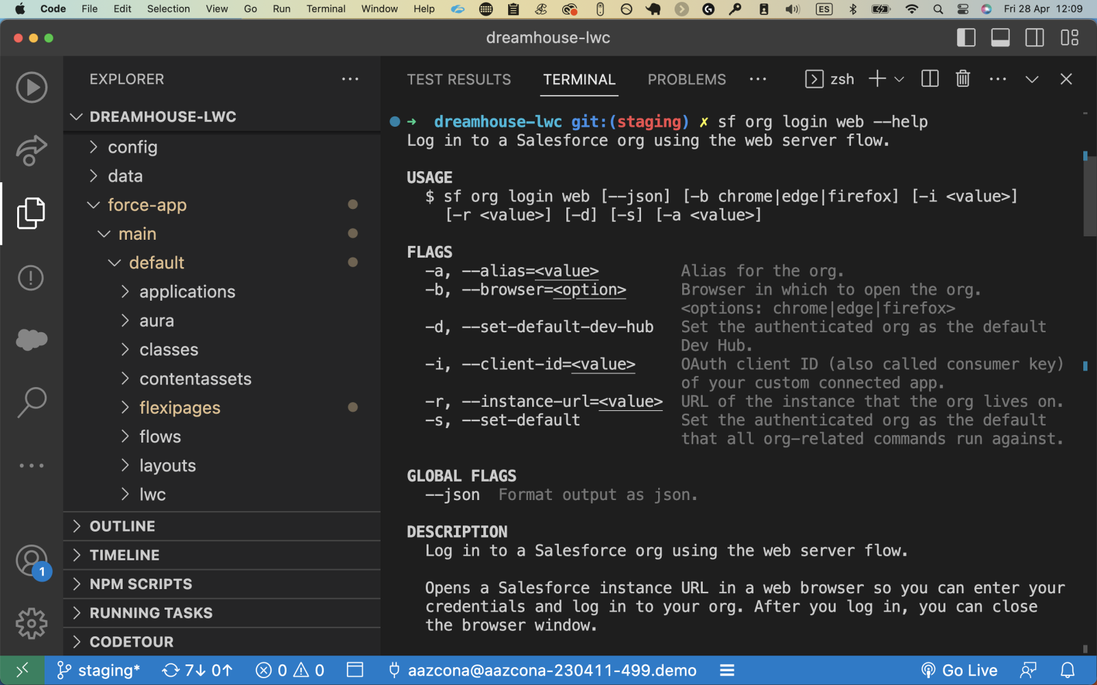This screenshot has height=685, width=1097.
Task: Expand the data folder
Action: tap(222, 176)
